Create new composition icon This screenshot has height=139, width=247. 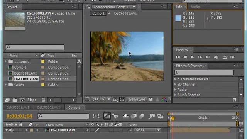point(22,100)
